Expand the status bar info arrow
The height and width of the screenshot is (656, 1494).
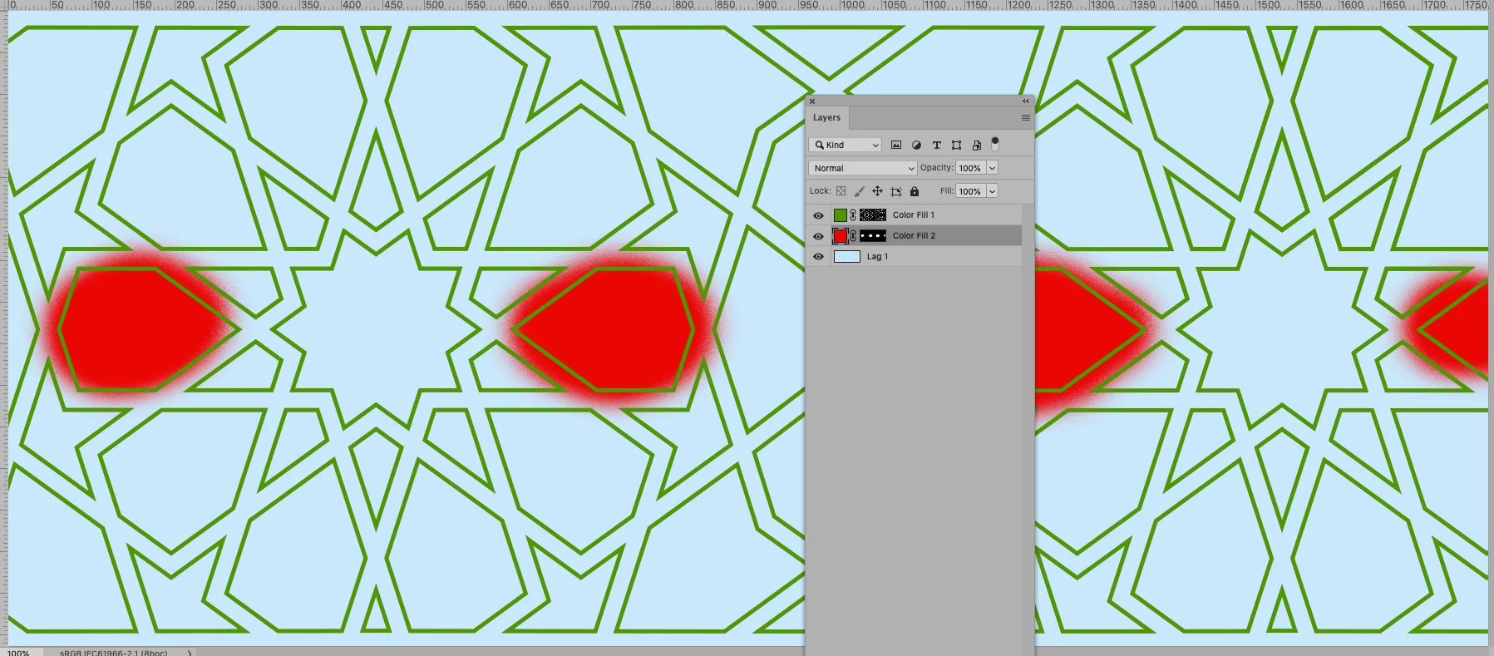(190, 653)
